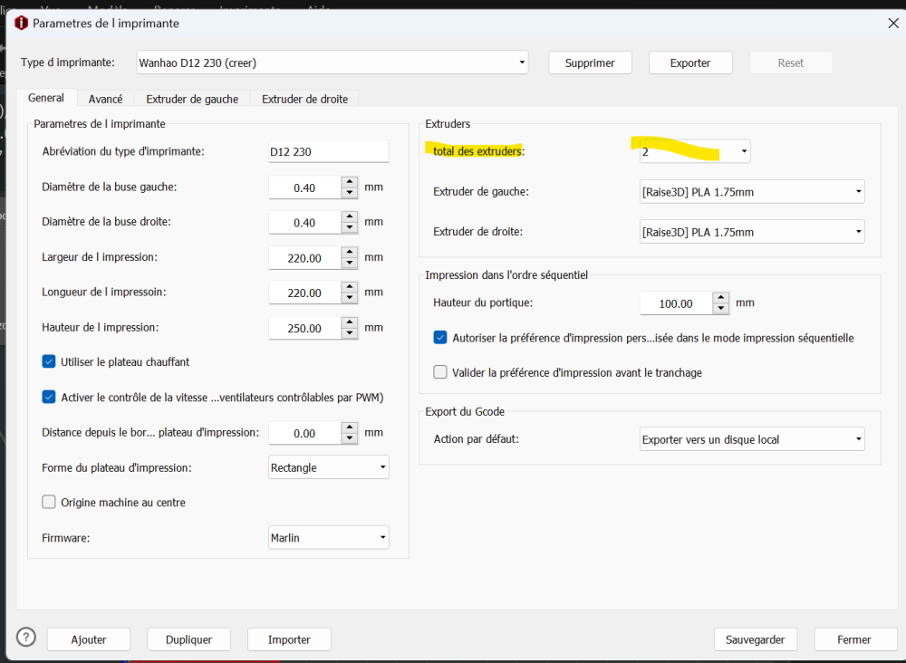Open the Extruder de droite tab
The image size is (906, 663).
(304, 99)
